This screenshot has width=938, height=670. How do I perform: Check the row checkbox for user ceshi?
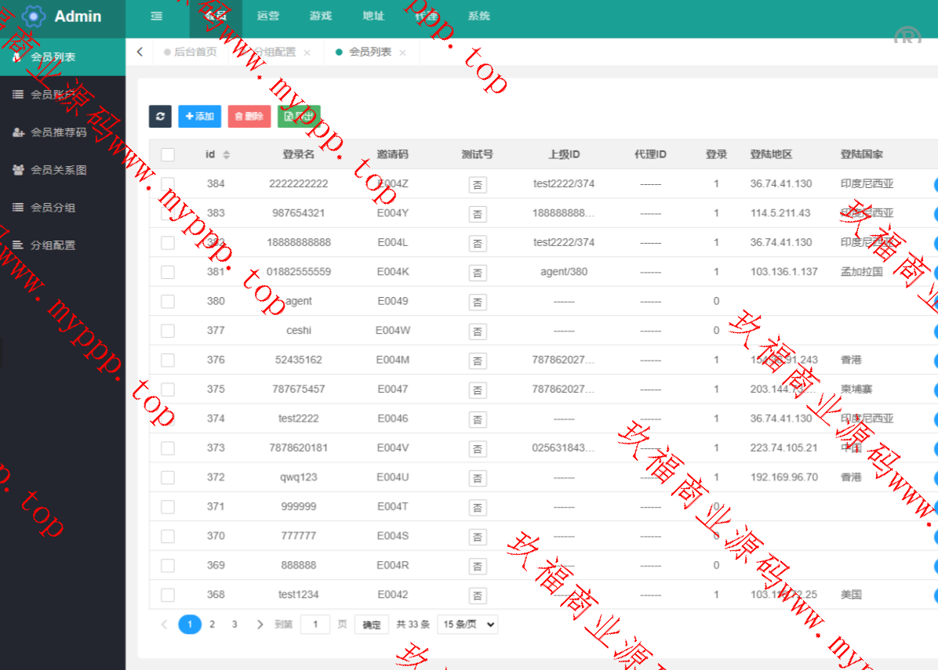pos(168,331)
